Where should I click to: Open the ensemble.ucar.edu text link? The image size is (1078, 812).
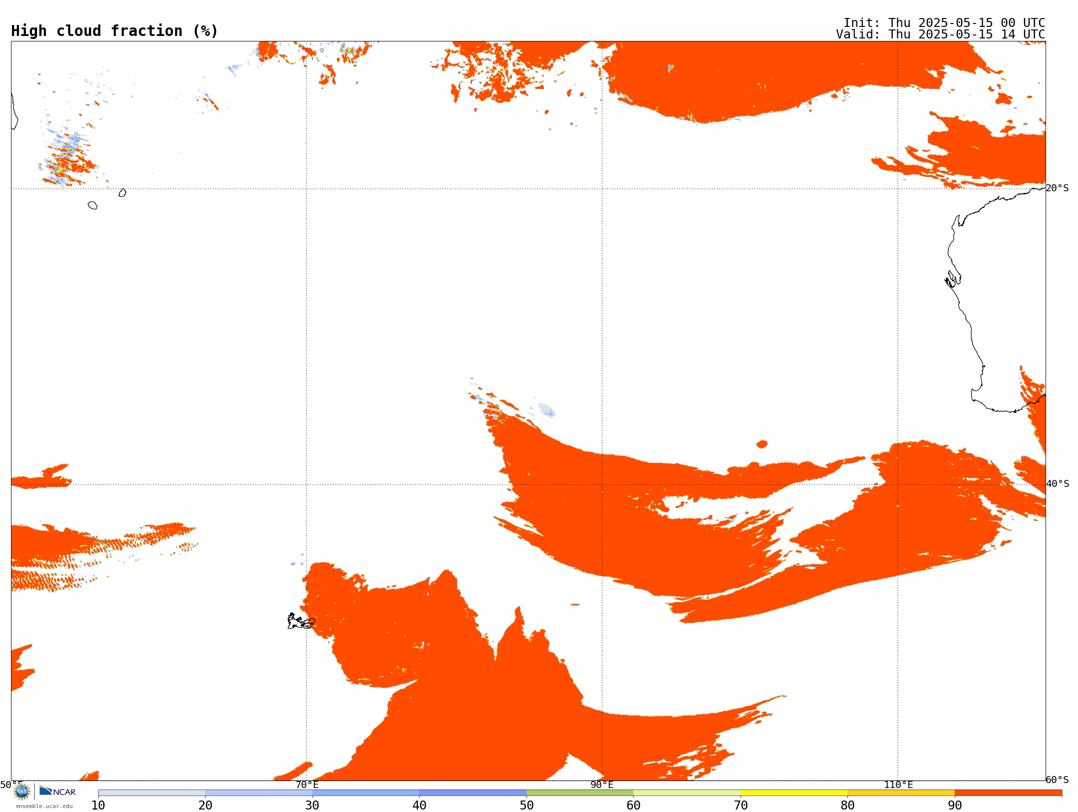44,806
